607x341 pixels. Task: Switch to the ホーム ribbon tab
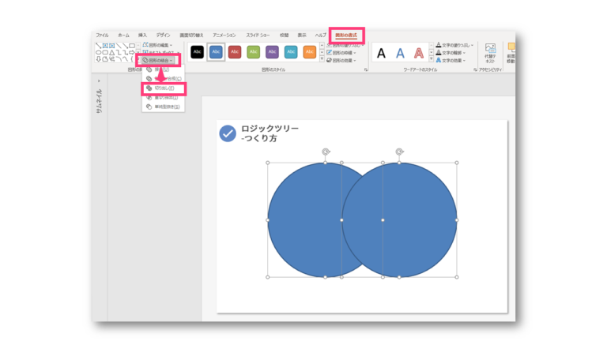click(x=123, y=36)
